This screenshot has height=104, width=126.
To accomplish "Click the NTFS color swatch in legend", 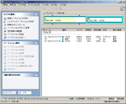I will pos(17,99).
